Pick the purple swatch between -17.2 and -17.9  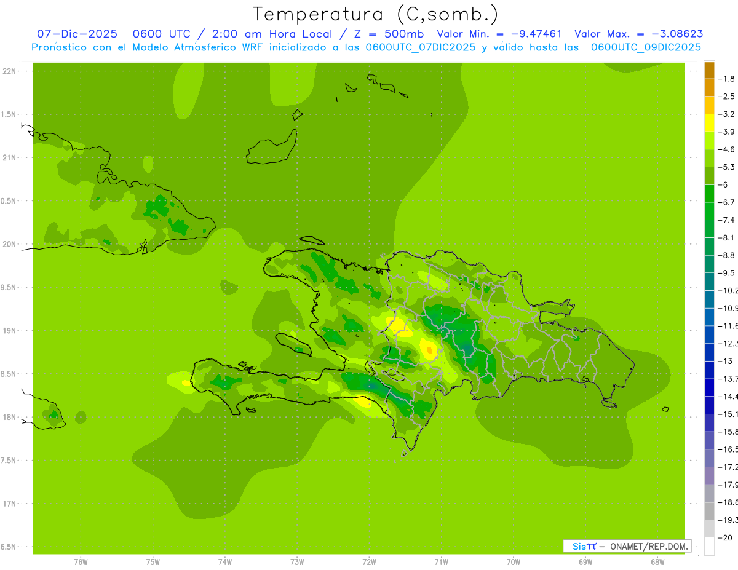click(709, 476)
